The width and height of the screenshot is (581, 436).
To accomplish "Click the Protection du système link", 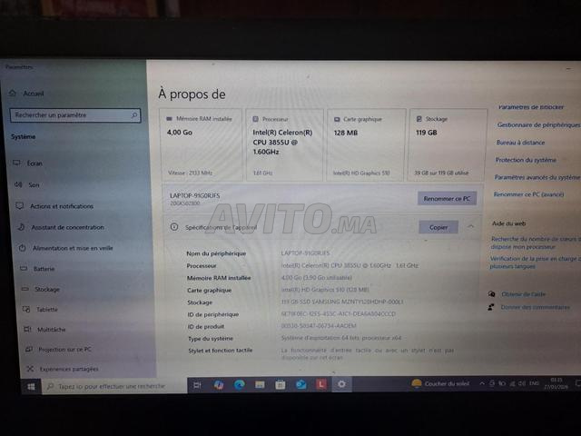I will pyautogui.click(x=526, y=160).
